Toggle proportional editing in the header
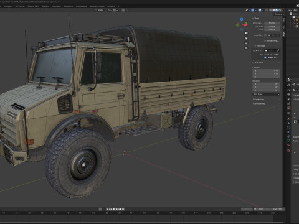 coord(123,10)
